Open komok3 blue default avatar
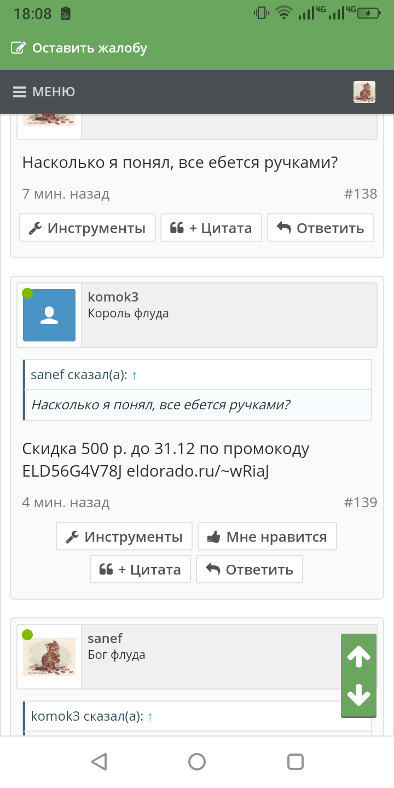Screen dimensions: 394x788 click(49, 315)
